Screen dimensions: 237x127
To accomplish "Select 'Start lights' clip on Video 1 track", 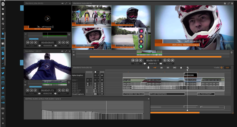I will 133,80.
